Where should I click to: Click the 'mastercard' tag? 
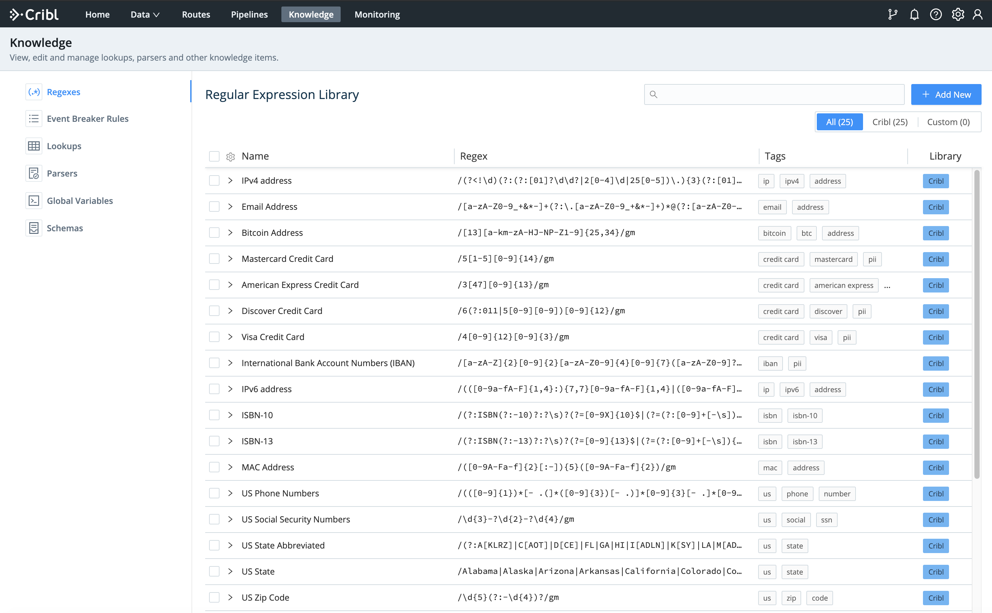coord(833,260)
